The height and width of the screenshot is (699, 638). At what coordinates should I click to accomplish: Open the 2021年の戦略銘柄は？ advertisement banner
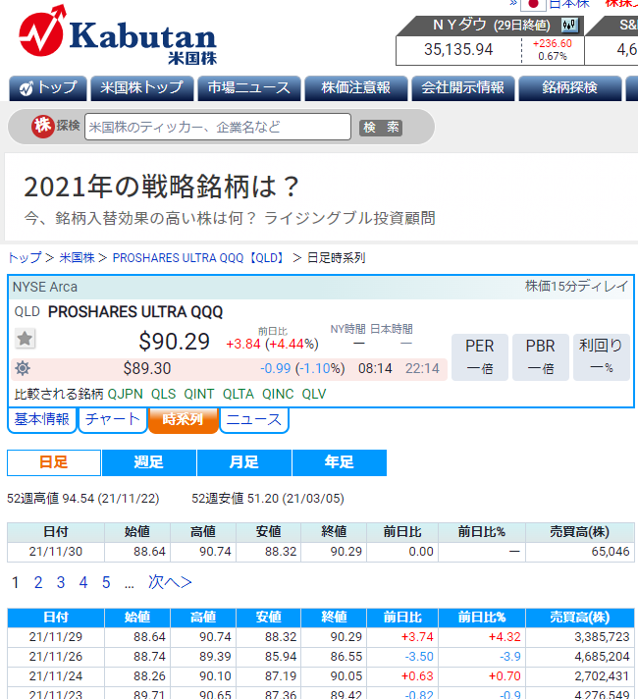coord(321,198)
